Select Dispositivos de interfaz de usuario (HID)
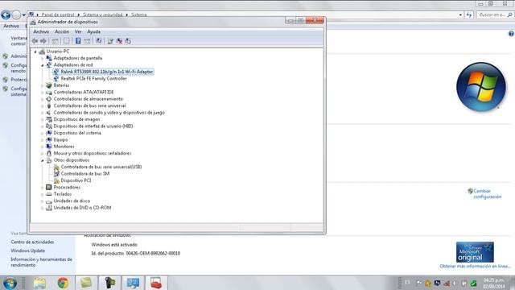The image size is (515, 290). click(93, 126)
